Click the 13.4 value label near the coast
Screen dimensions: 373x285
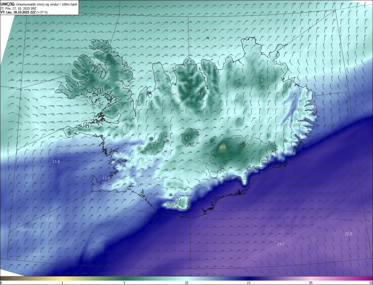[x=106, y=178]
